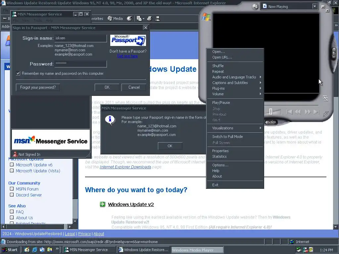Viewport: 339px width, 254px height.
Task: Click the Microsoft Passport logo
Action: click(x=128, y=40)
